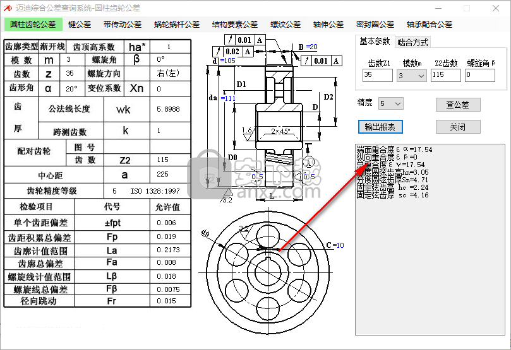Image resolution: width=511 pixels, height=350 pixels.
Task: Click the 固定弦齿高 hc =2.24 line
Action: 392,187
